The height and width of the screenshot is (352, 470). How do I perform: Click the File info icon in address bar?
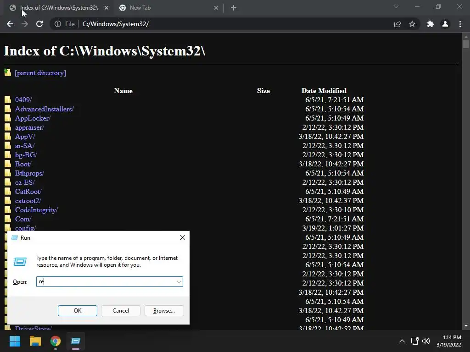(x=58, y=24)
